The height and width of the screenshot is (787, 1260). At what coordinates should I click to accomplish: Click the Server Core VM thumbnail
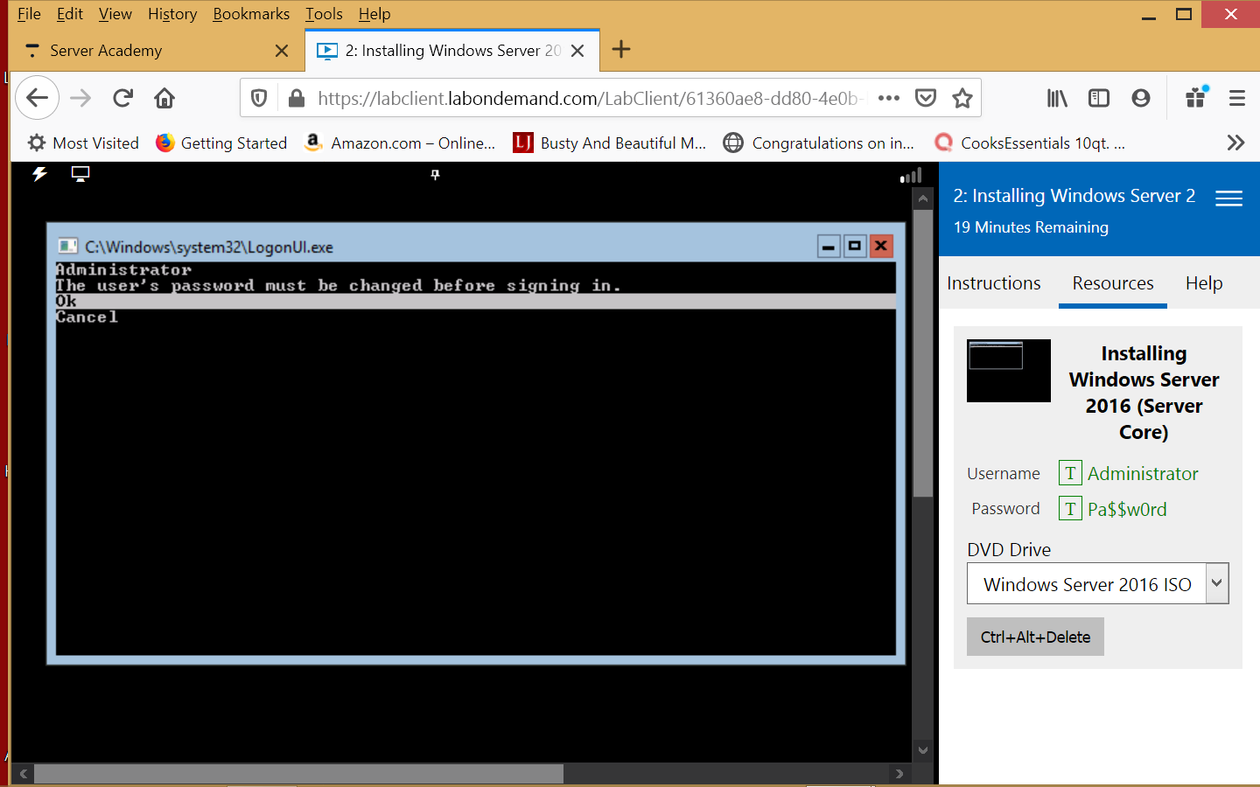coord(1008,371)
